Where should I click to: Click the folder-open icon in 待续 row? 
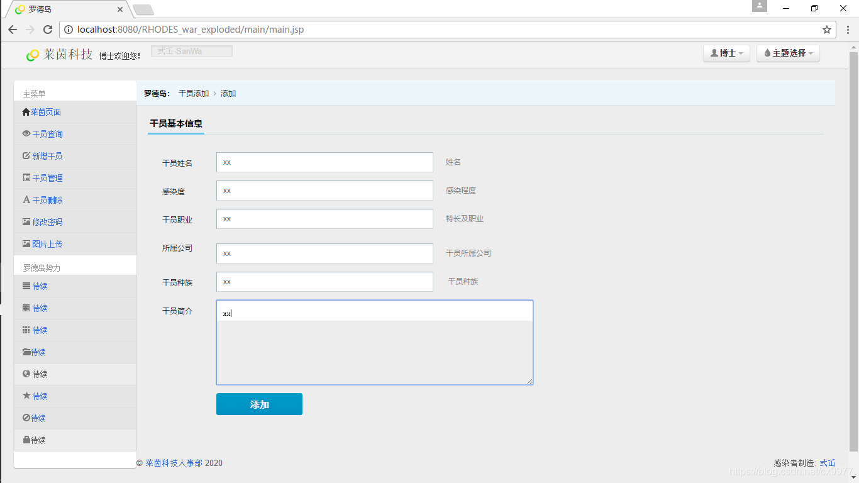pos(26,352)
